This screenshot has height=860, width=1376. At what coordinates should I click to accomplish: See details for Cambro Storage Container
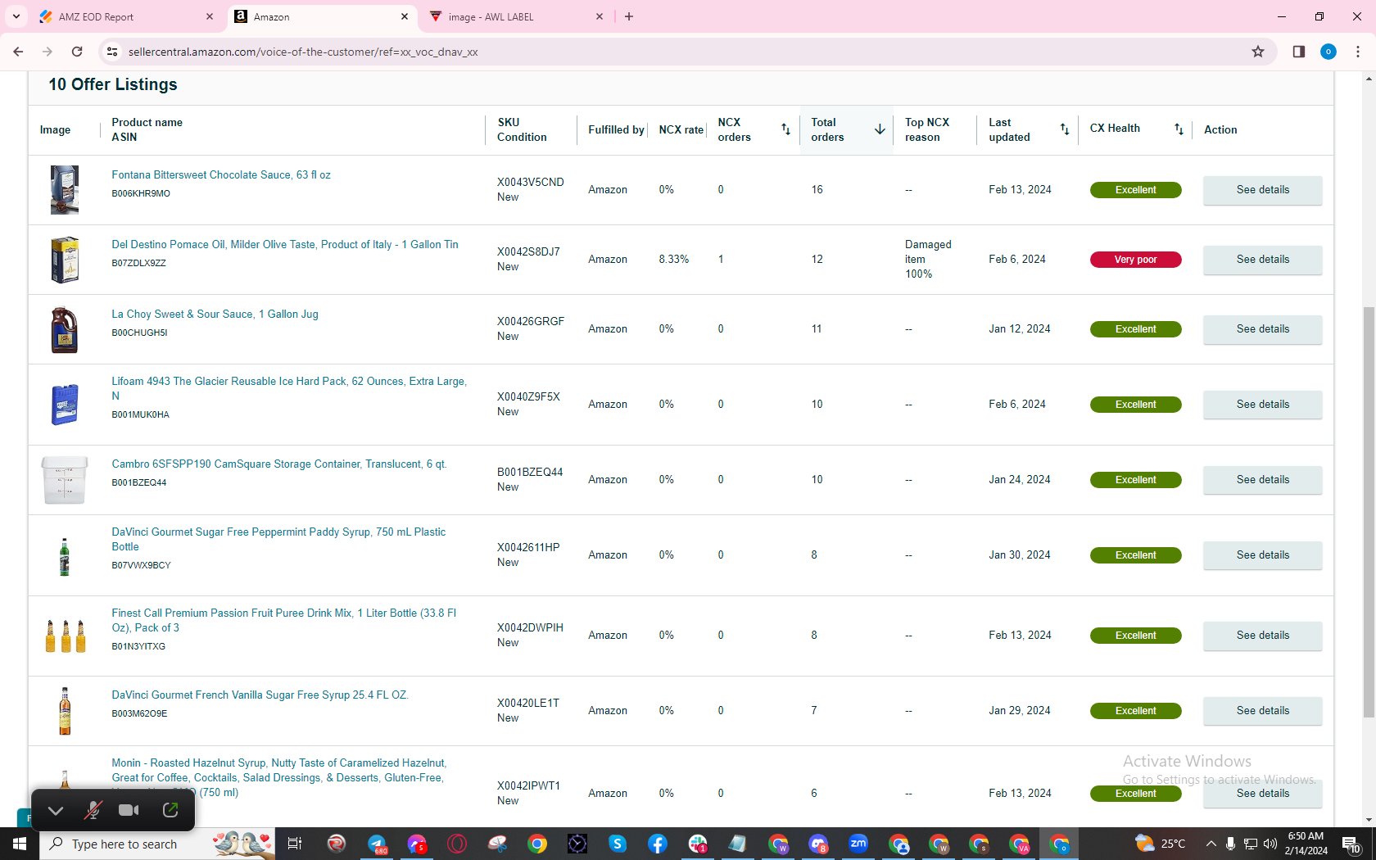click(x=1262, y=480)
